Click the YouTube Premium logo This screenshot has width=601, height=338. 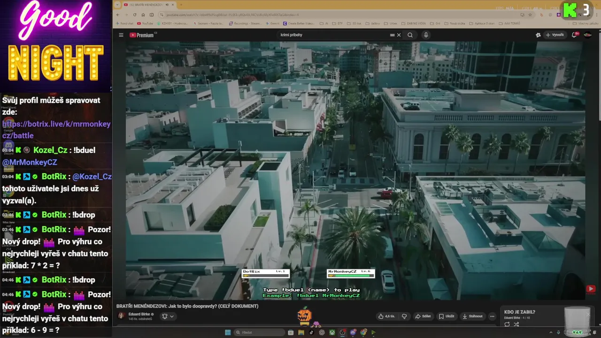point(143,35)
